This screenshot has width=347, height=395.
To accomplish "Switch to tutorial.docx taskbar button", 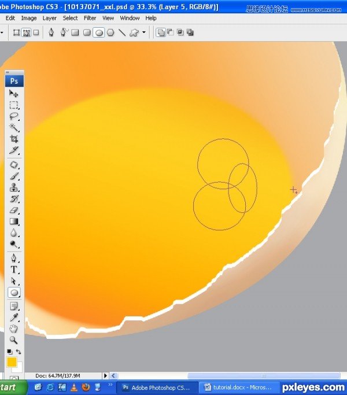I will (x=239, y=387).
